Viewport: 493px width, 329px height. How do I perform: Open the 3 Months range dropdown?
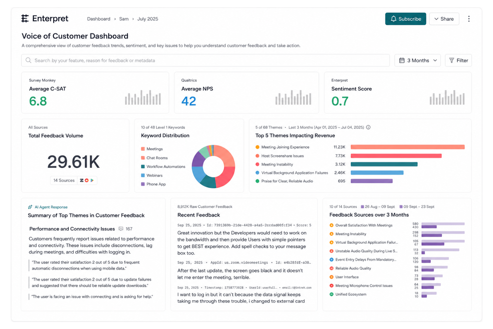417,60
